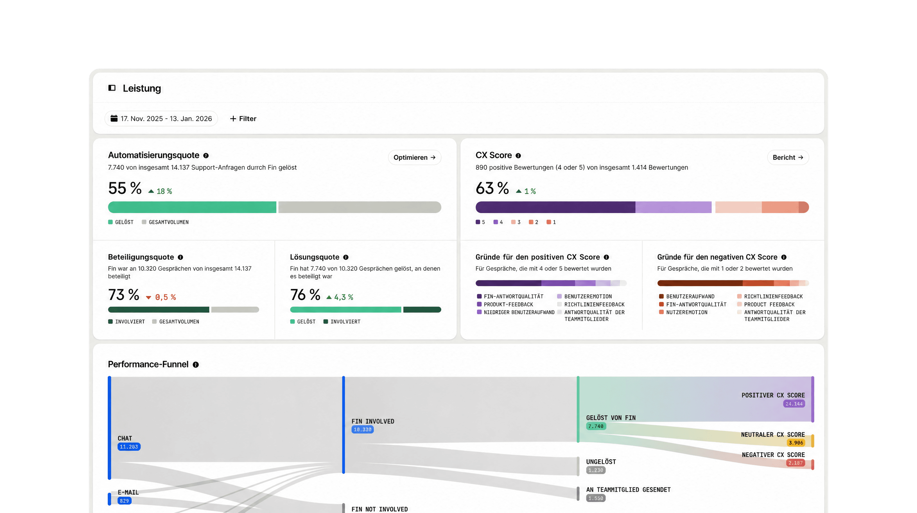This screenshot has height=513, width=917.
Task: Click the Chat node value 11.203
Action: (129, 447)
